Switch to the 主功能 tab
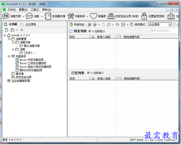The image size is (181, 145). point(11,24)
